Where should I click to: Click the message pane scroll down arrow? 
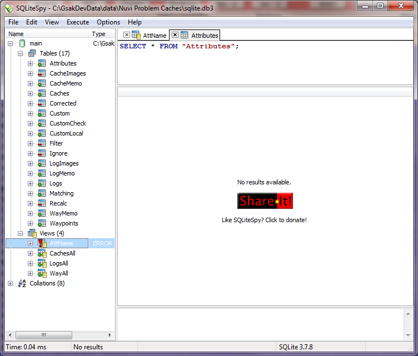coord(408,335)
